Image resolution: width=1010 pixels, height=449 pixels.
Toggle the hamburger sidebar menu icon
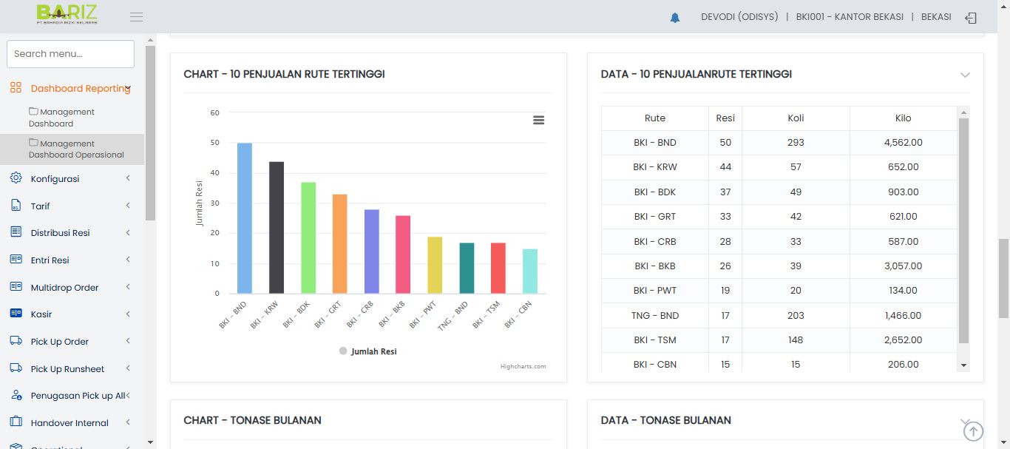[x=136, y=17]
